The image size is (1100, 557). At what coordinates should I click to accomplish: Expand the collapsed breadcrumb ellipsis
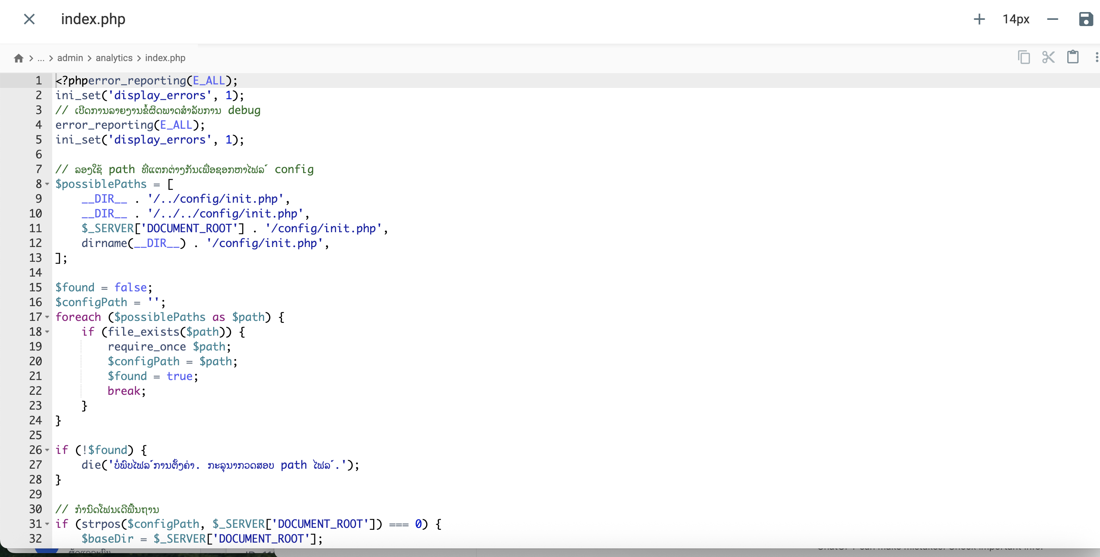pyautogui.click(x=41, y=58)
